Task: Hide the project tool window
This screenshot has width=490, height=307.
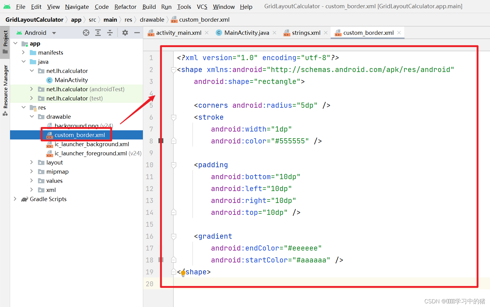Action: point(137,33)
